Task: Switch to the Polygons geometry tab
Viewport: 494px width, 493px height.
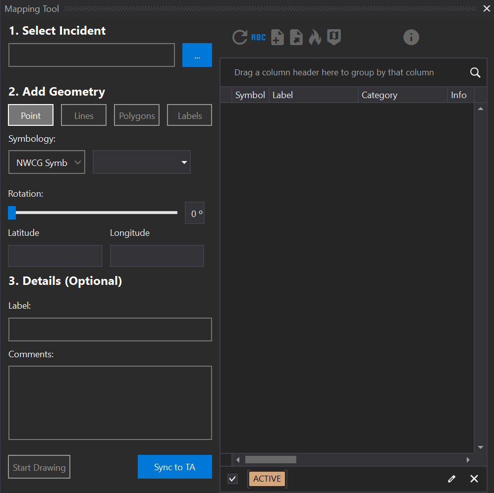Action: pos(137,115)
